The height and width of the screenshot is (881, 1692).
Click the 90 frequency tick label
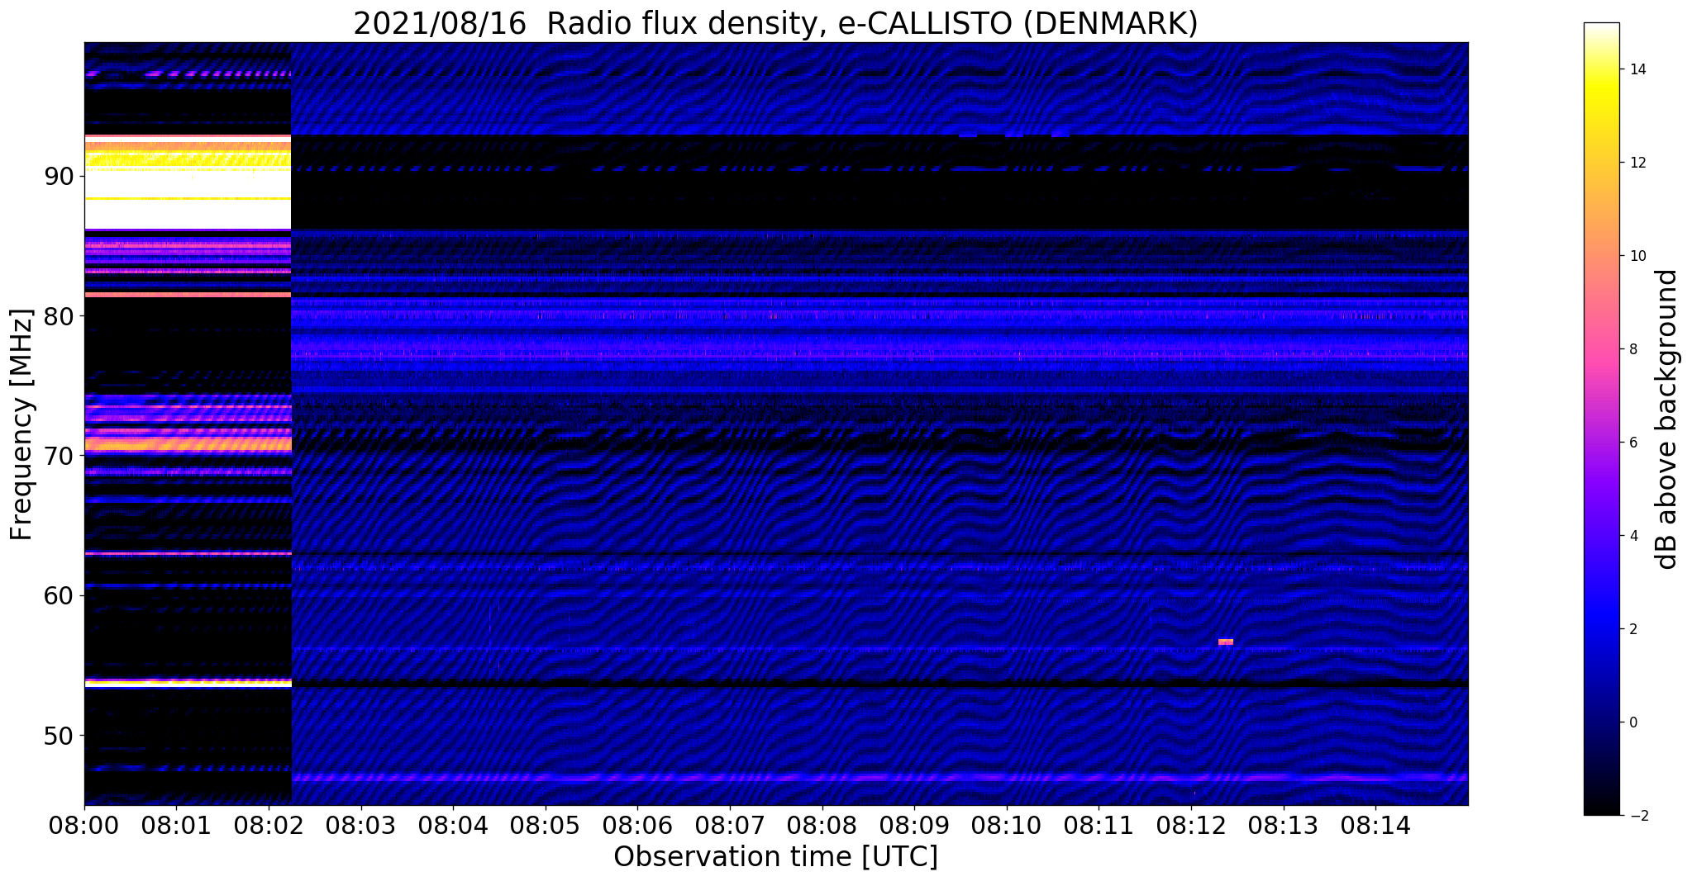58,177
